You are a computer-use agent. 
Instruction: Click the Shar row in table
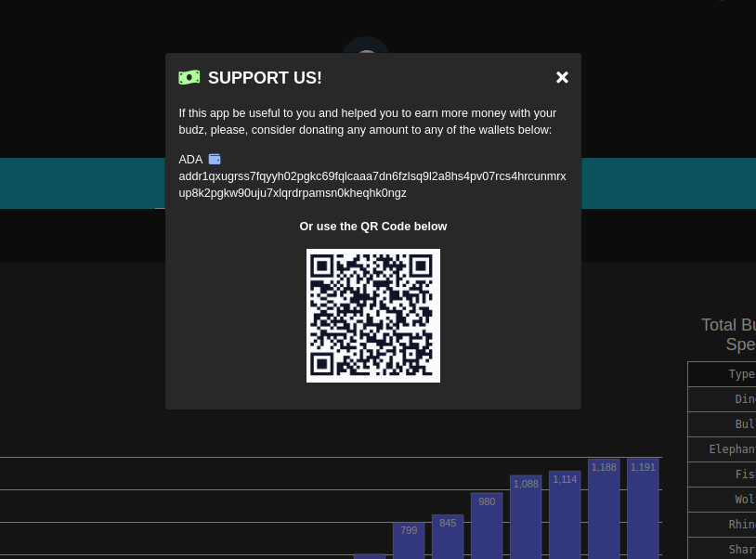pos(722,549)
